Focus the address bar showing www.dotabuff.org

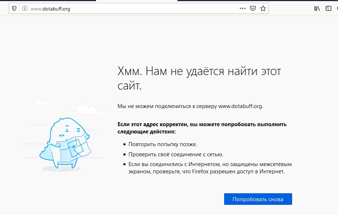pos(127,9)
